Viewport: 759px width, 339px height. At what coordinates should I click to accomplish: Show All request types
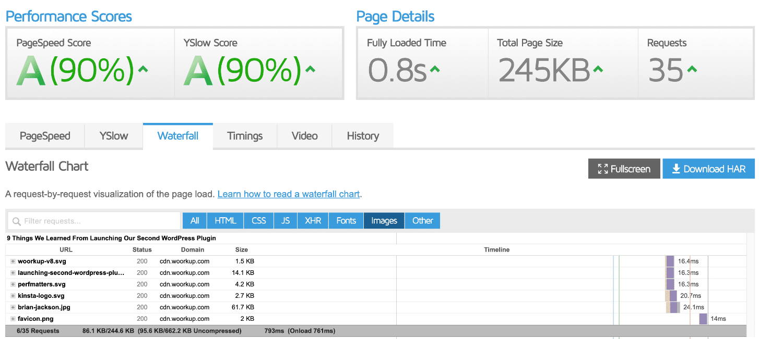pos(195,221)
